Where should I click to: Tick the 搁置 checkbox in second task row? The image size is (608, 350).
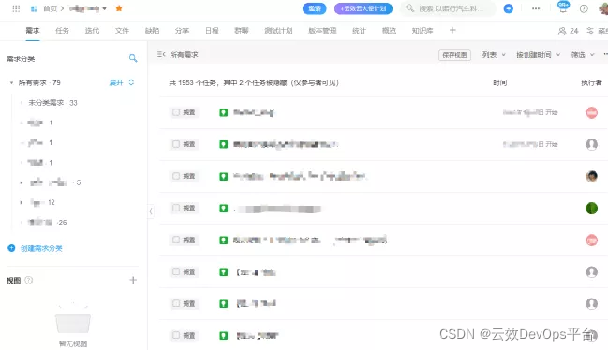(x=176, y=144)
